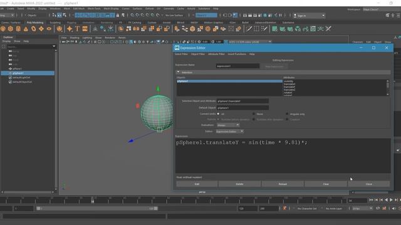The height and width of the screenshot is (225, 401).
Task: Open Attribute Filter menu in Expression Editor
Action: (216, 54)
